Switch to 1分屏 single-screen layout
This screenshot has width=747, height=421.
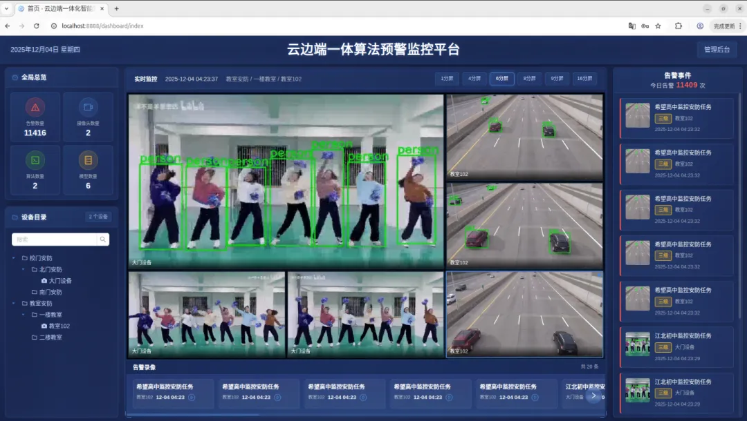pyautogui.click(x=447, y=79)
